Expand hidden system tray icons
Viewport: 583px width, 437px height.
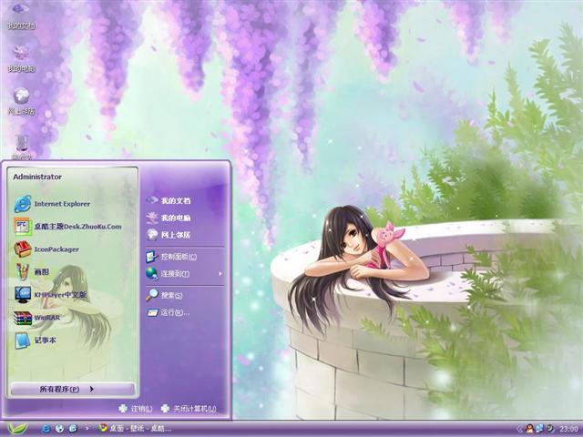click(520, 429)
